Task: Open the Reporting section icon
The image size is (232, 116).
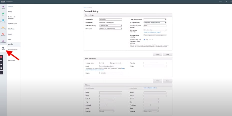Action: point(3,28)
